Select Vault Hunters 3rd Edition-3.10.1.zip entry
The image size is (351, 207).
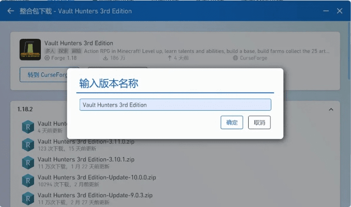86,159
